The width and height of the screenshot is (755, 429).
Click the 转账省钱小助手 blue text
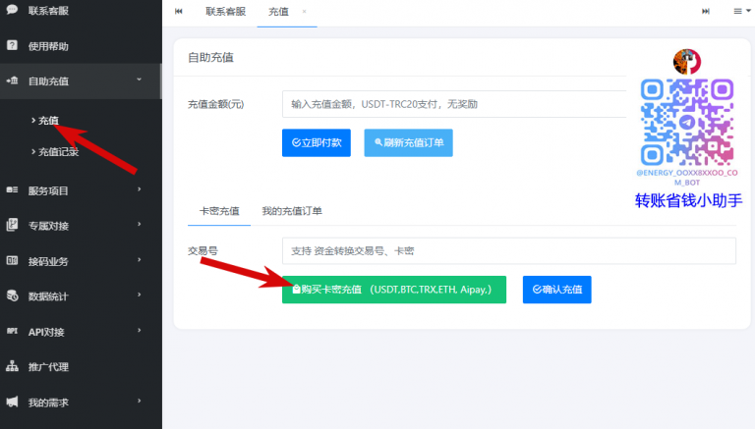(x=688, y=200)
